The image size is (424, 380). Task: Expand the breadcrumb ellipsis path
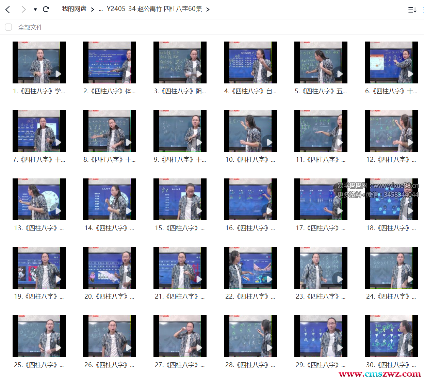pos(100,9)
